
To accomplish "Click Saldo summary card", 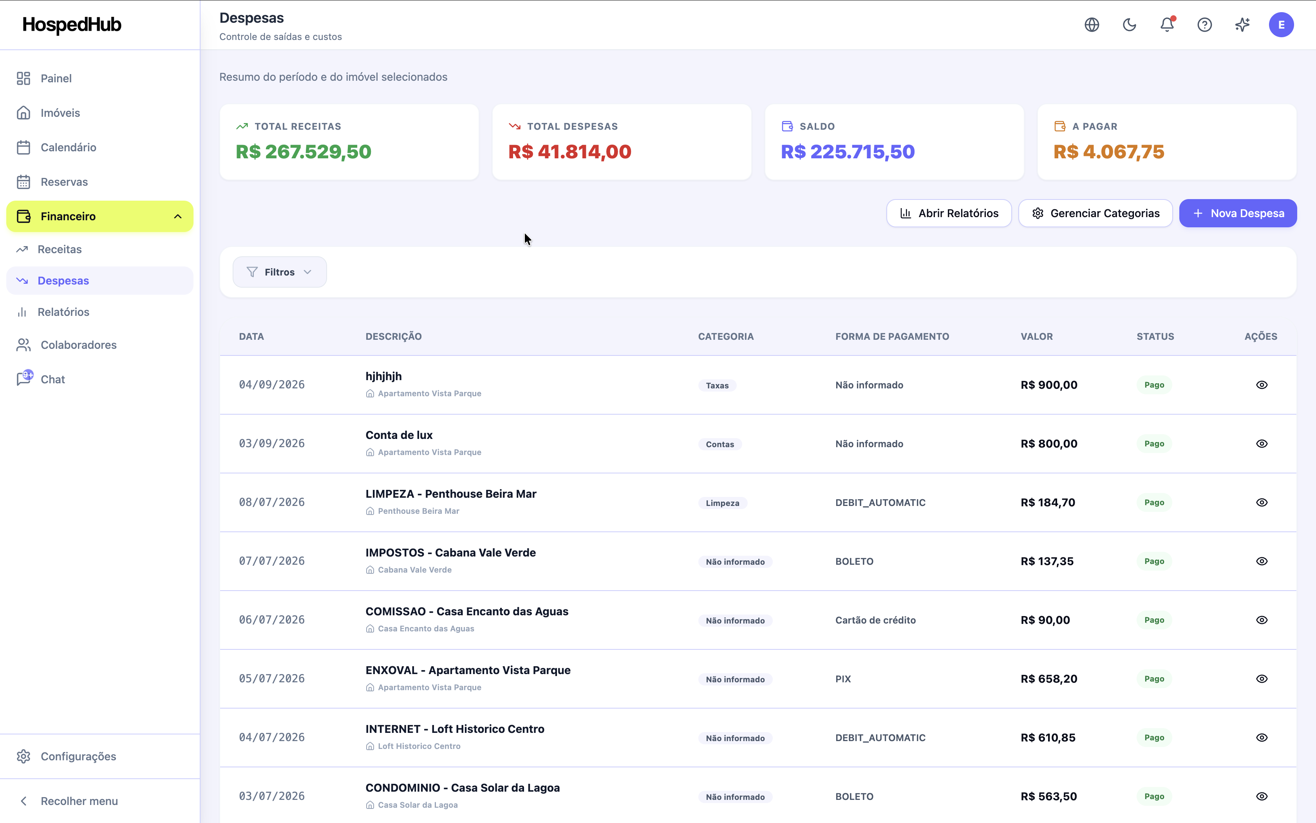I will click(894, 142).
